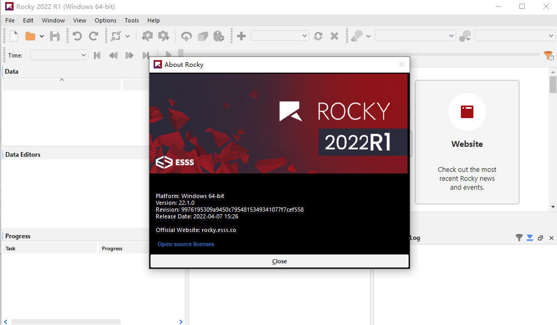Open arrow next to palette cubes icon
The width and height of the screenshot is (557, 325).
(x=368, y=36)
